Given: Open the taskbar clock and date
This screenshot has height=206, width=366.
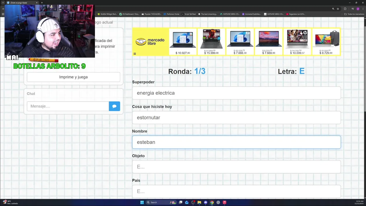Looking at the screenshot, I should [x=359, y=202].
